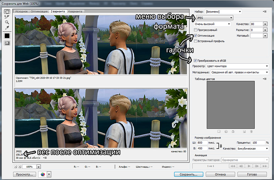Select the Hand tool
Viewport: 274px width, 180px height.
[7, 12]
